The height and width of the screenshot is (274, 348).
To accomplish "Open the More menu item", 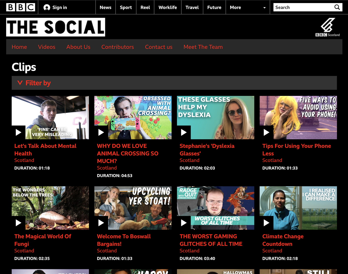I will tap(235, 7).
